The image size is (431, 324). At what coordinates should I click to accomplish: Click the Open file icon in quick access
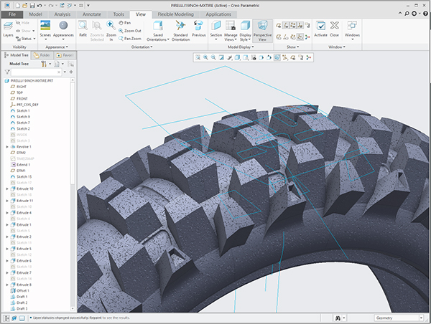(x=25, y=6)
